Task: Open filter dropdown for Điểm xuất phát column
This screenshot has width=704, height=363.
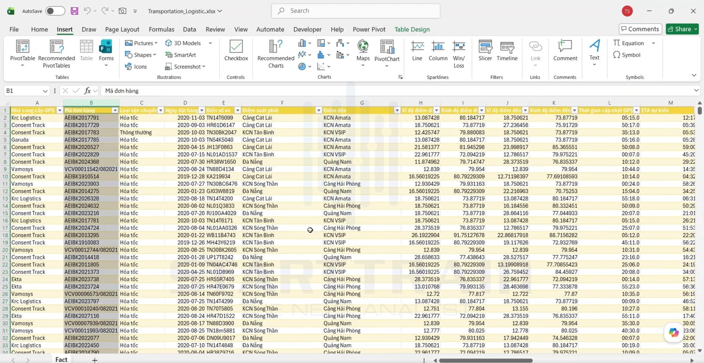Action: point(318,110)
